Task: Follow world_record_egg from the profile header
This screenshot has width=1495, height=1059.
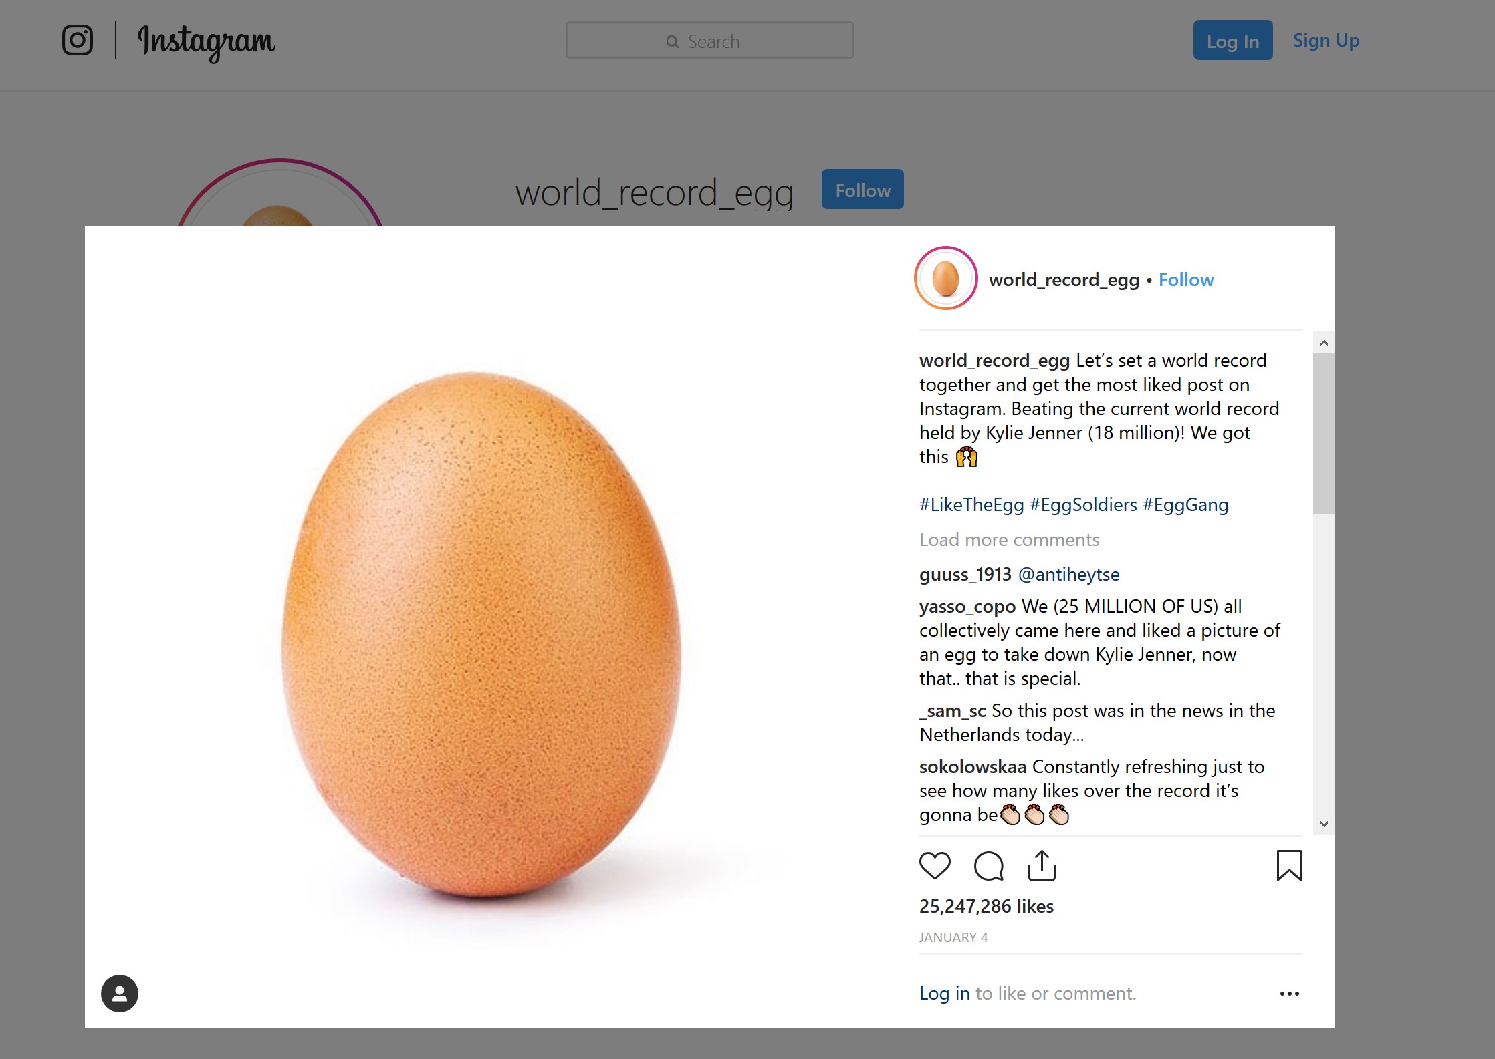Action: tap(862, 190)
